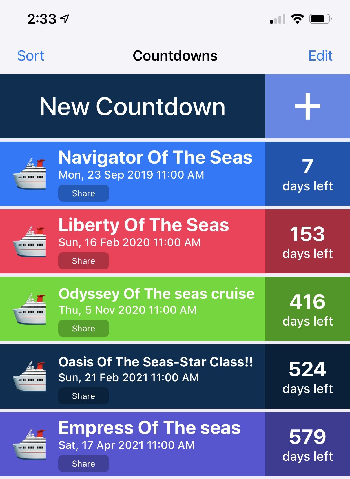Select the New Countdown banner
This screenshot has height=479, width=350.
click(x=132, y=106)
